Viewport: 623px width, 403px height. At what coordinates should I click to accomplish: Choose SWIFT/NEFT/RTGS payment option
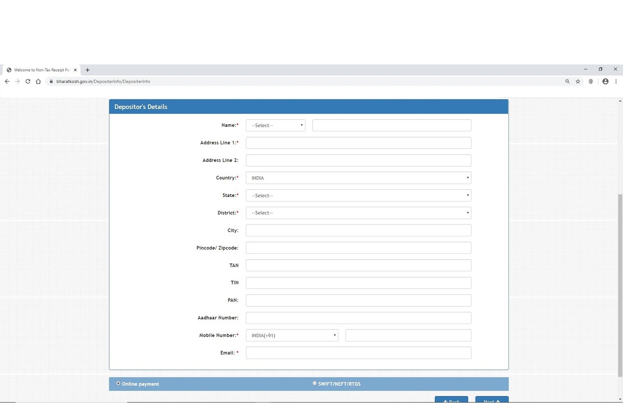click(x=315, y=383)
